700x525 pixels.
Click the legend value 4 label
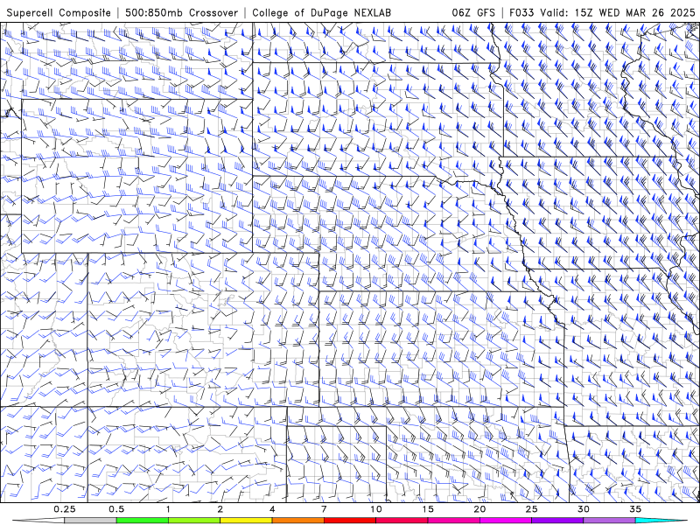(272, 509)
